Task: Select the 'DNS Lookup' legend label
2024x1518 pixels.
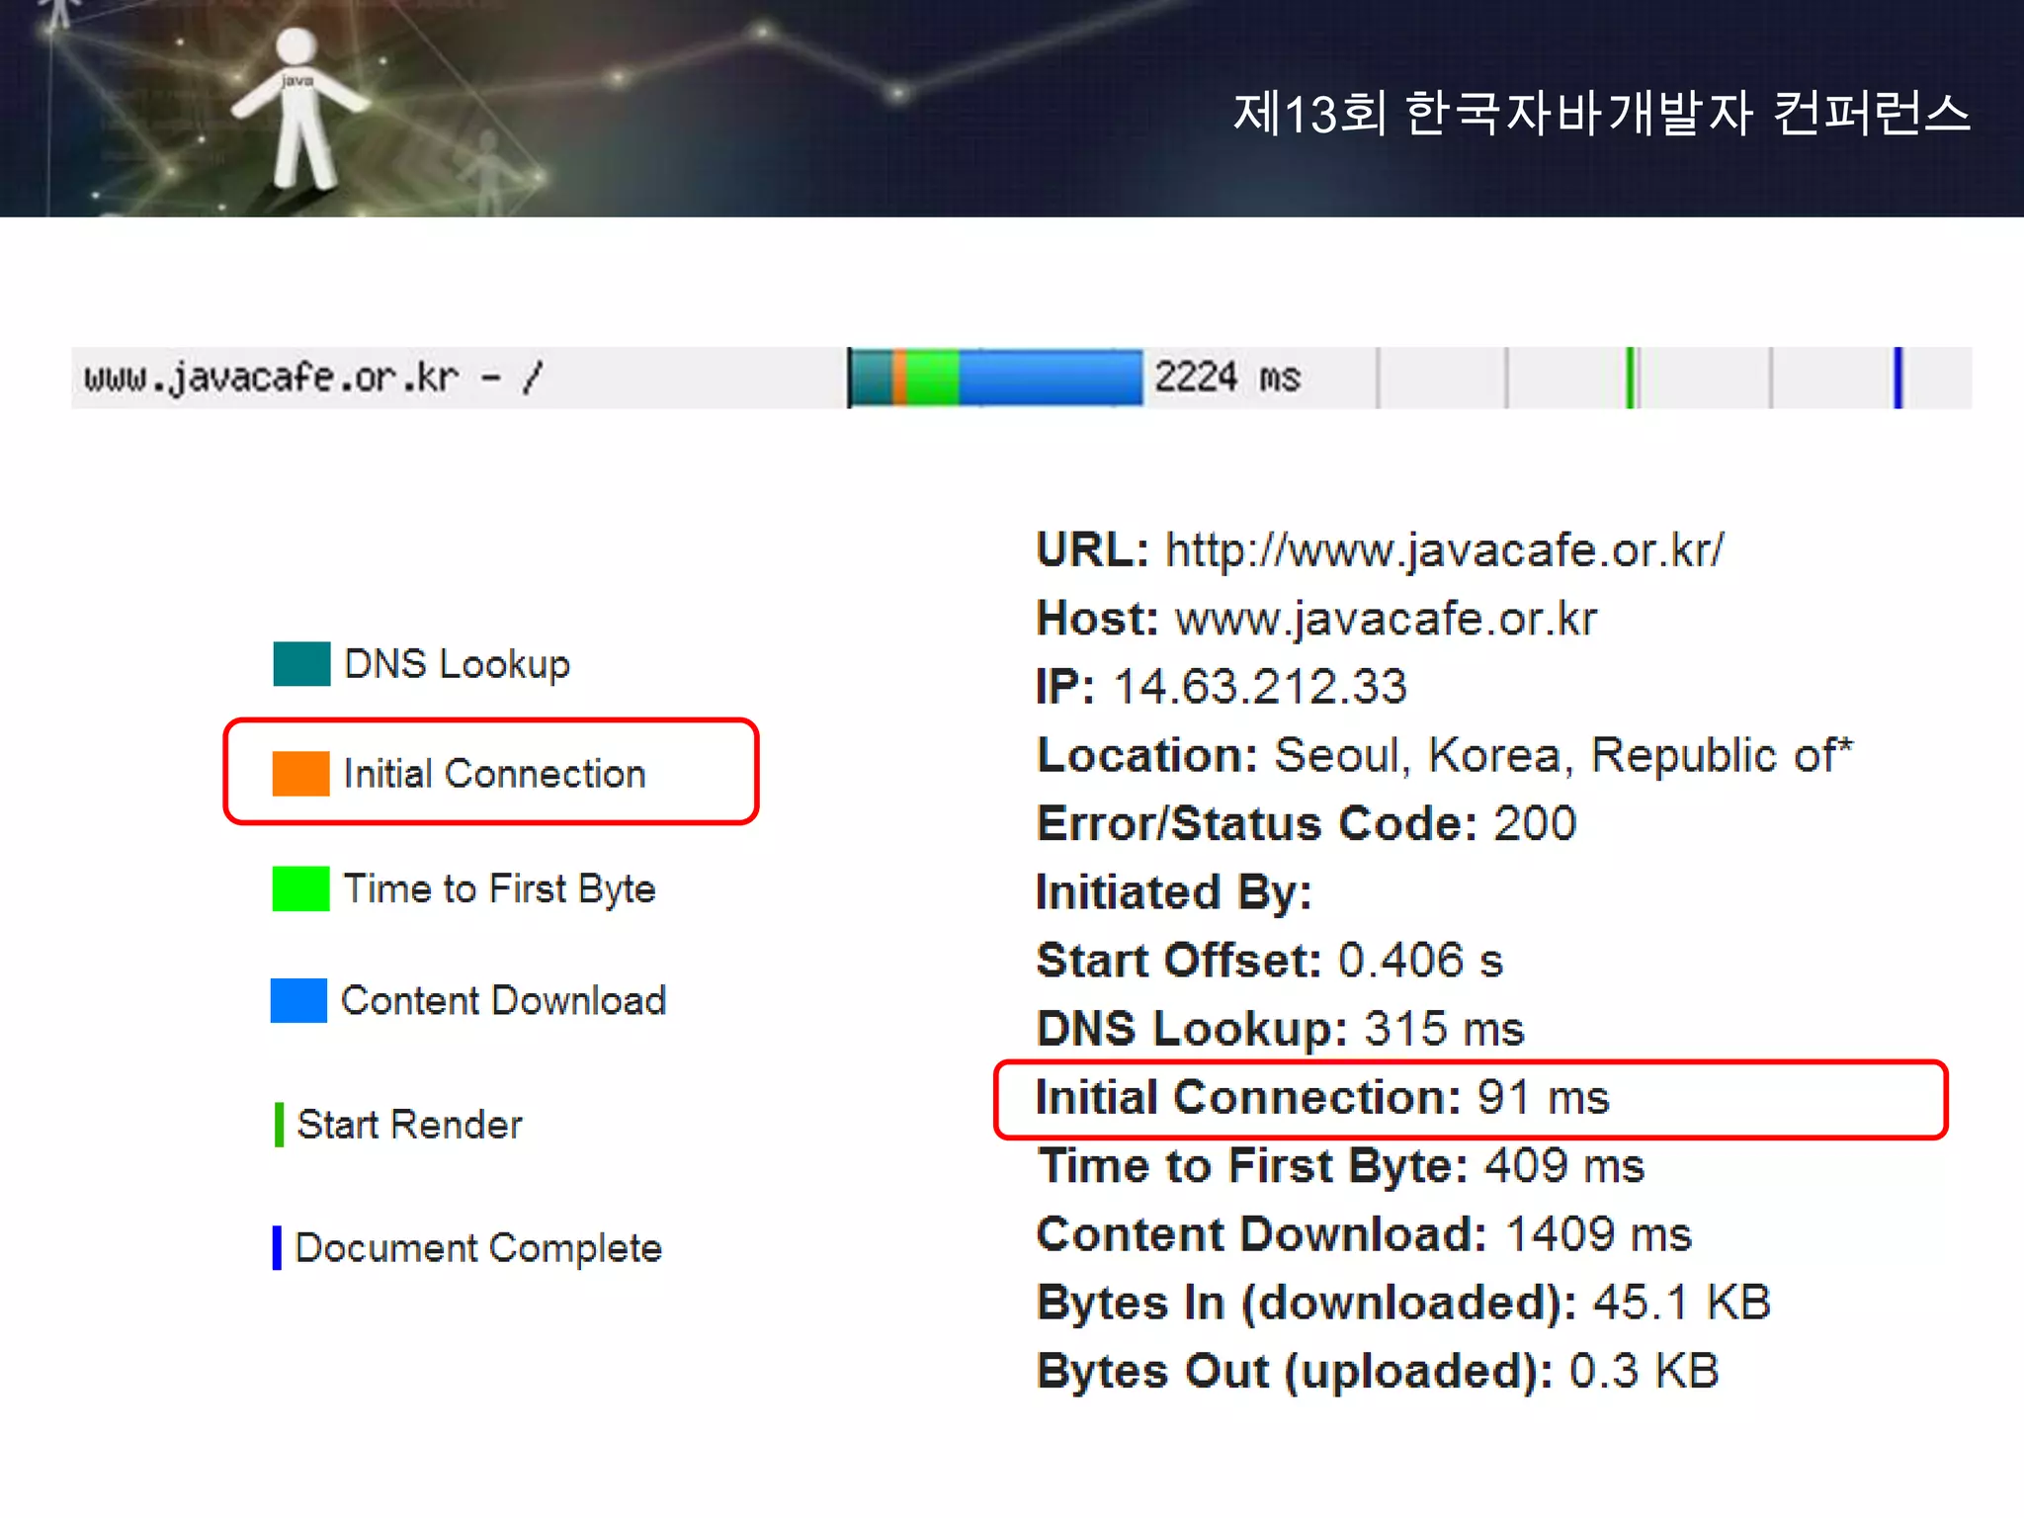Action: (457, 665)
